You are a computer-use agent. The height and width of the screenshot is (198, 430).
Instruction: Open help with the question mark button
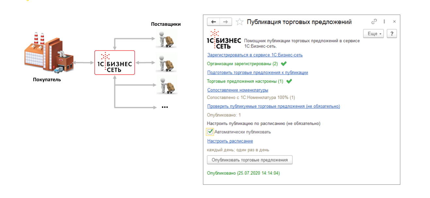pyautogui.click(x=392, y=34)
